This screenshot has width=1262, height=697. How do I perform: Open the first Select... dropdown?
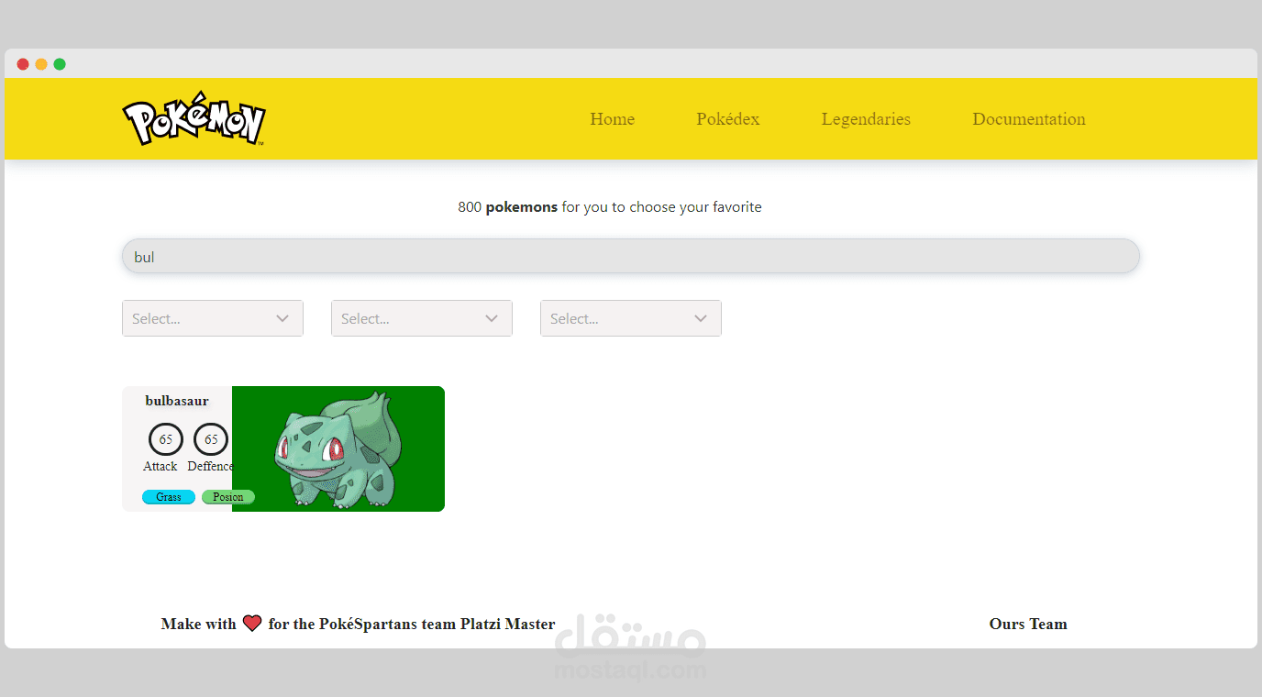point(213,318)
